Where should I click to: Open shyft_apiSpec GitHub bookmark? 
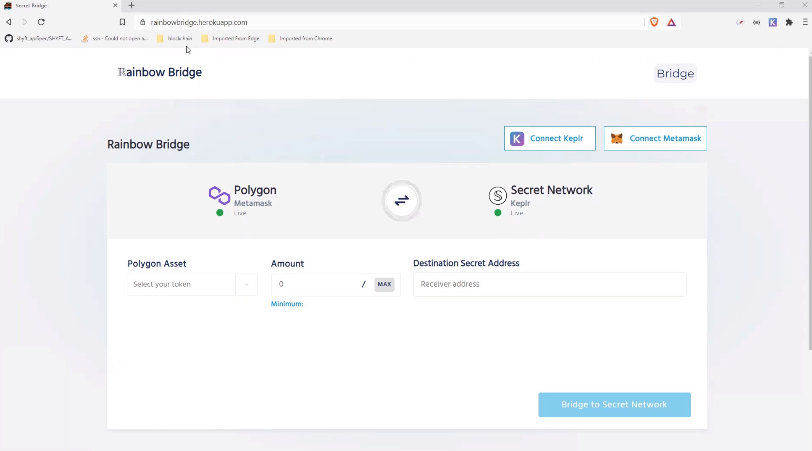tap(38, 38)
